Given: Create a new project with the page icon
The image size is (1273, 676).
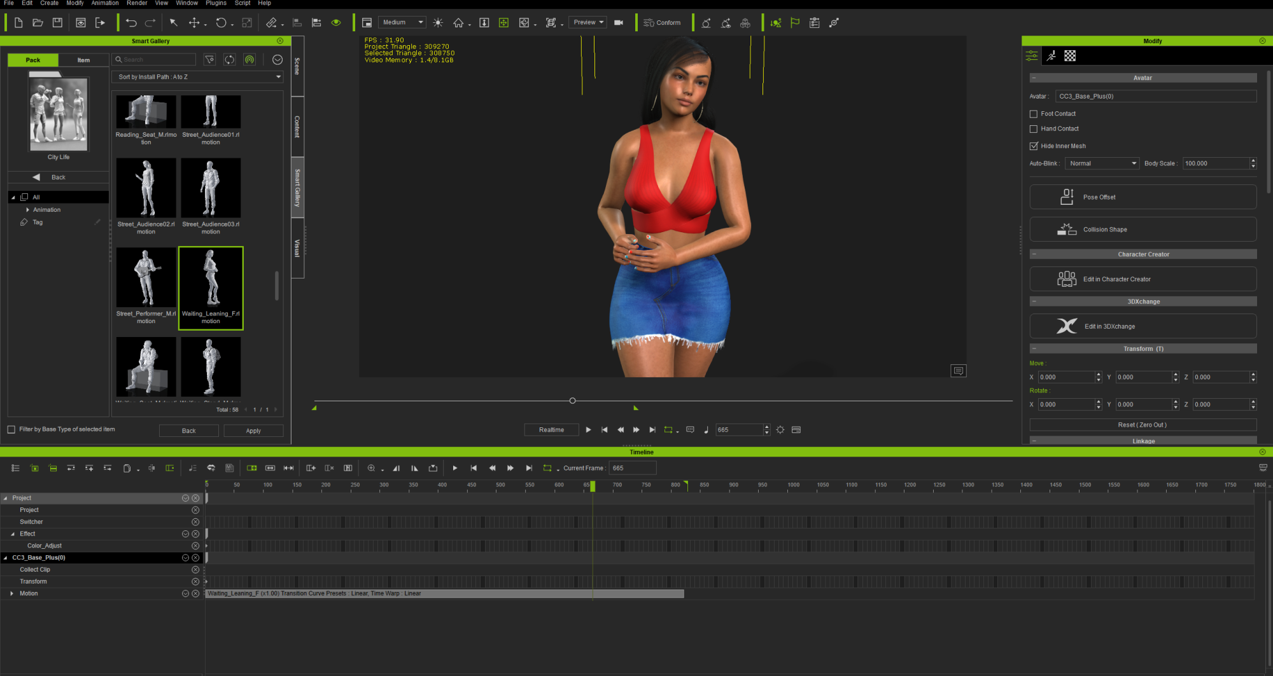Looking at the screenshot, I should (18, 23).
